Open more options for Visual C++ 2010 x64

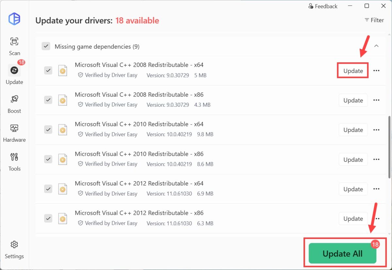coord(376,130)
